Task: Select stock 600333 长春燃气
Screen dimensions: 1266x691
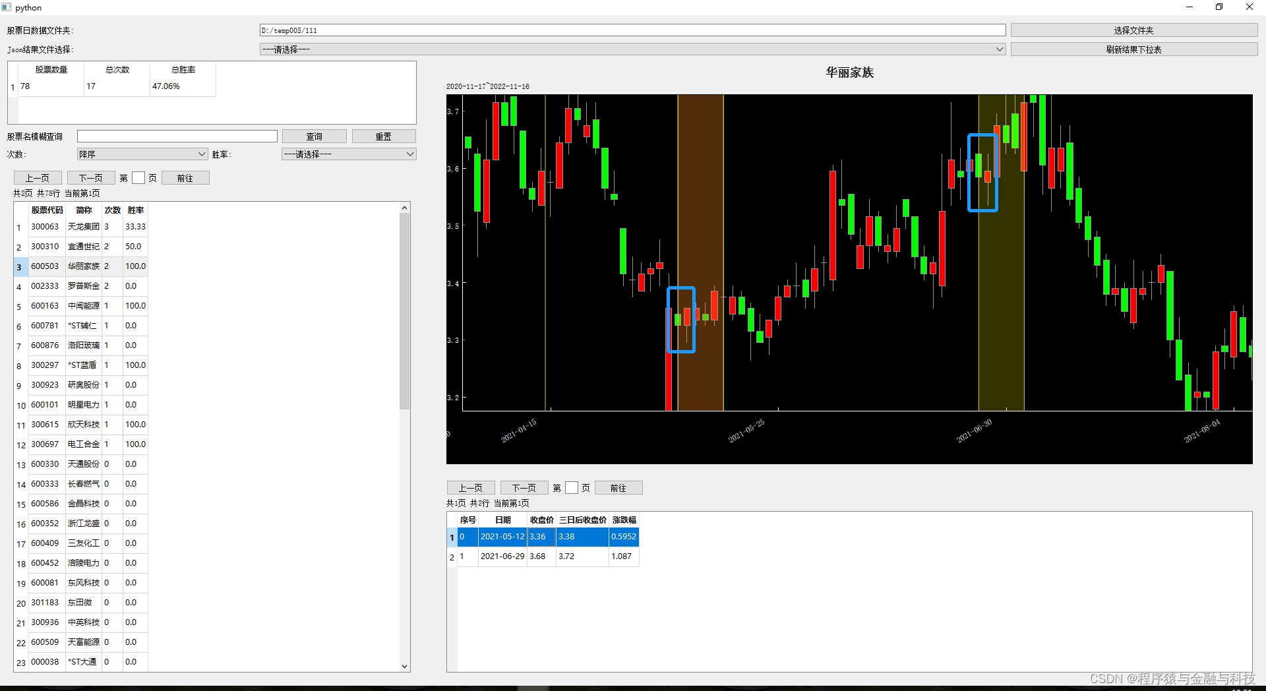Action: pos(82,484)
